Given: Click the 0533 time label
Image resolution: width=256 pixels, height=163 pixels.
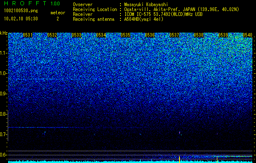Looking at the screenshot, I should pyautogui.click(x=77, y=35).
